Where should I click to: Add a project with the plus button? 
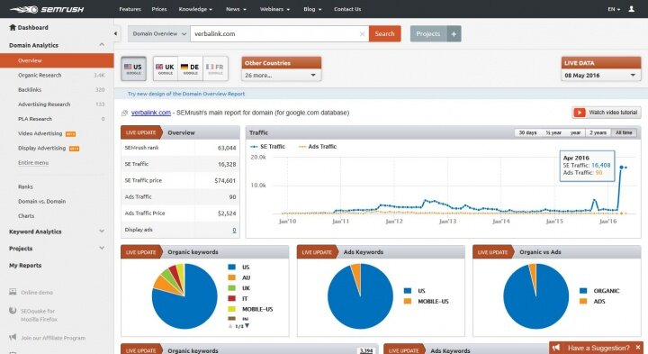click(x=454, y=34)
